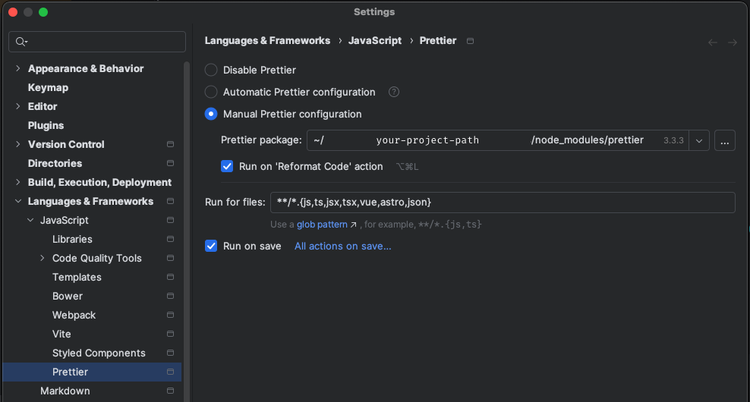Click the project icon beside Directories
Viewport: 750px width, 402px height.
pos(170,164)
